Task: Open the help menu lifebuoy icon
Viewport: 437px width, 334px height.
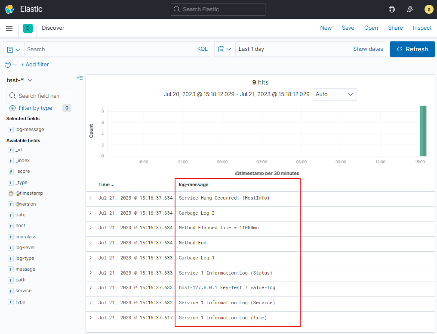Action: [x=391, y=9]
